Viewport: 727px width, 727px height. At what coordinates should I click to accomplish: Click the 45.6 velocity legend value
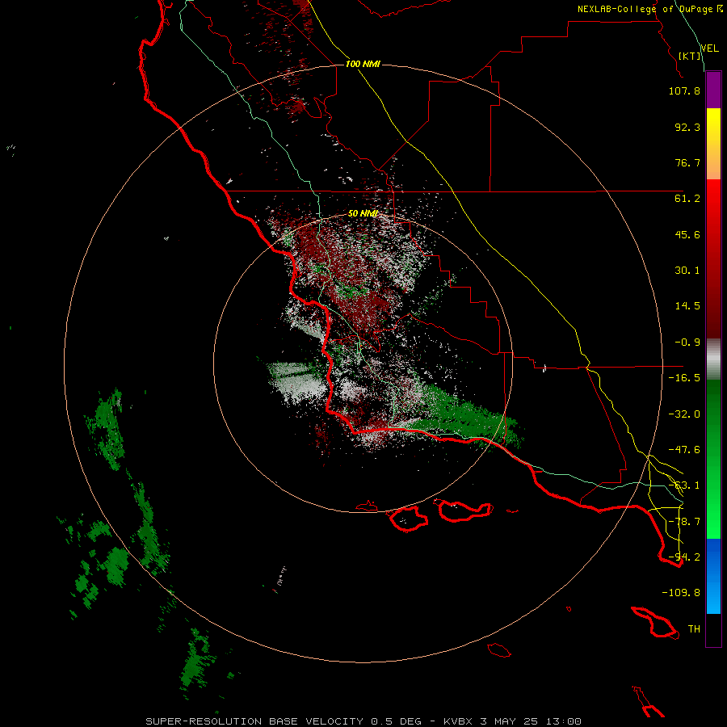tap(687, 234)
